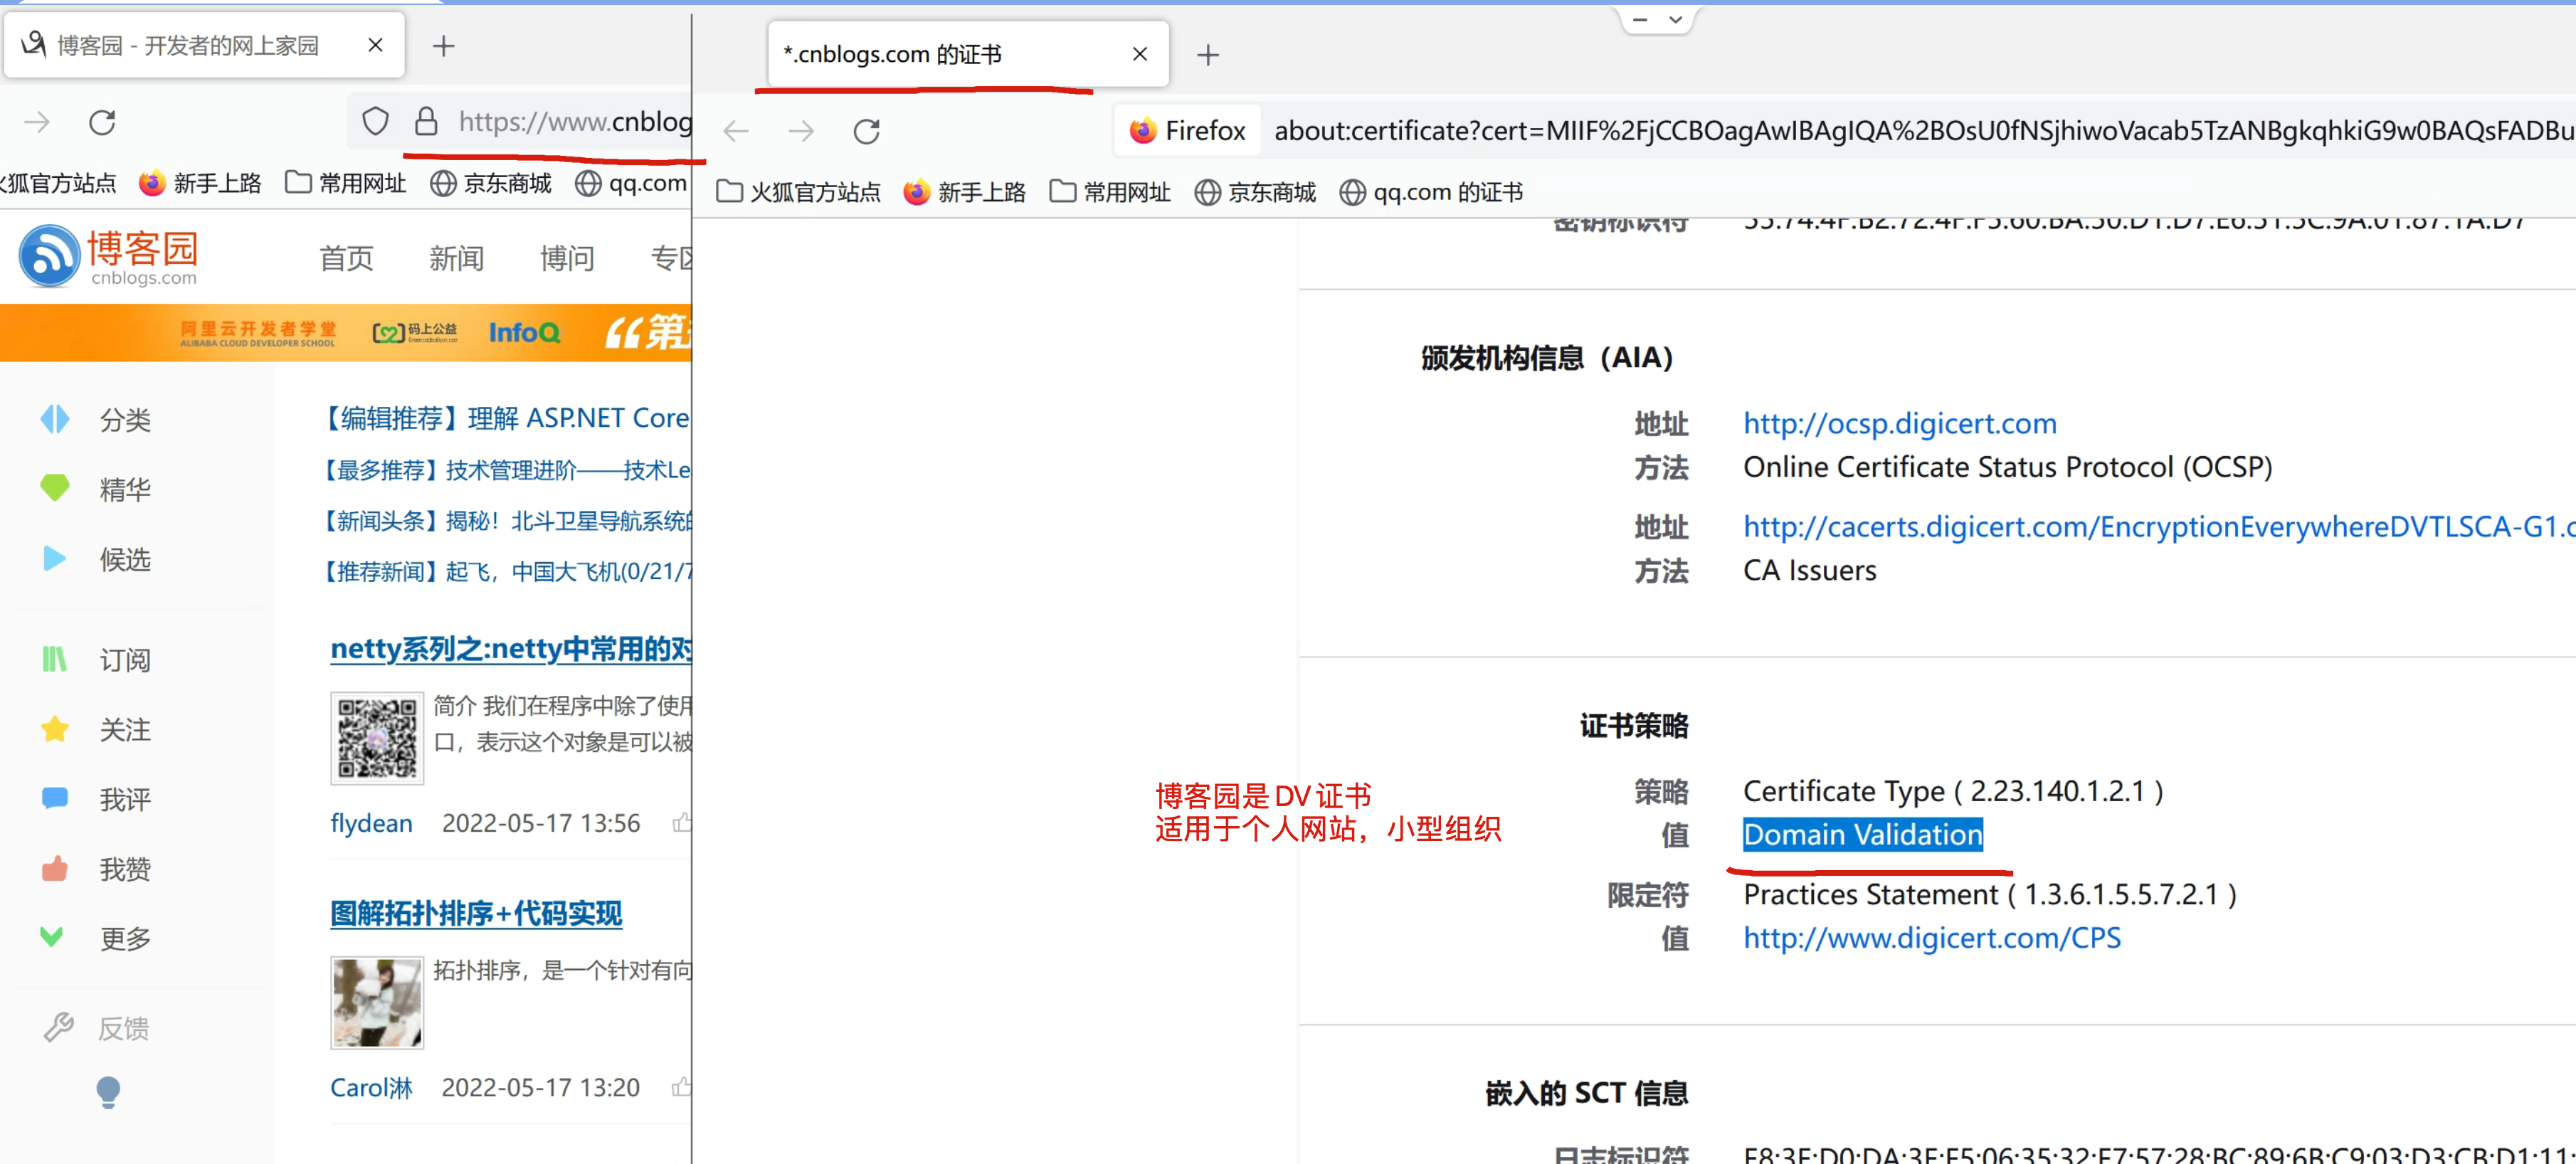Open the http://www.digicert.com/CPS link

click(1931, 937)
